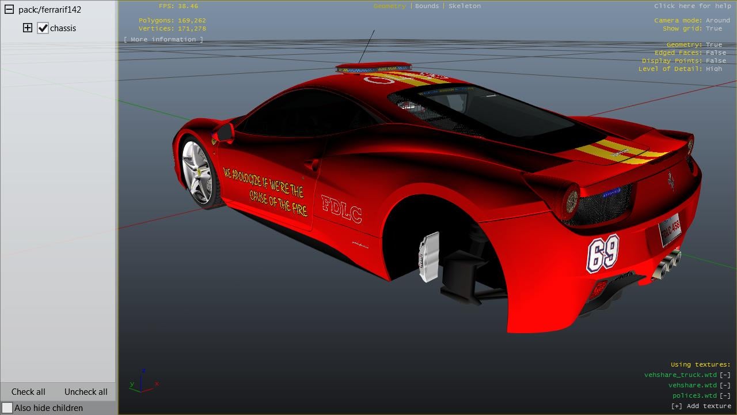Select the police3.wtd texture name

point(694,395)
